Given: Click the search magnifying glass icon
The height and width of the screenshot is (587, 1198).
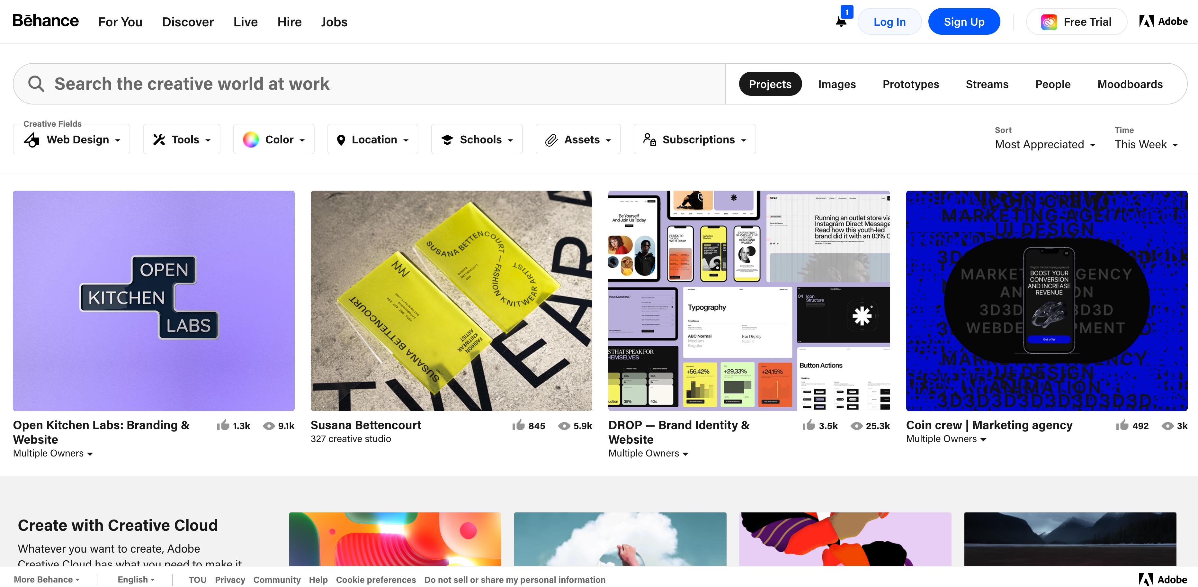Looking at the screenshot, I should [x=36, y=84].
